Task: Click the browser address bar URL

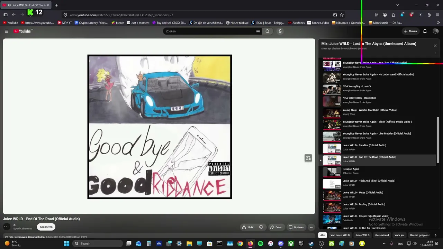Action: click(x=121, y=15)
